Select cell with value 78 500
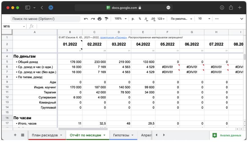 [x=119, y=92]
